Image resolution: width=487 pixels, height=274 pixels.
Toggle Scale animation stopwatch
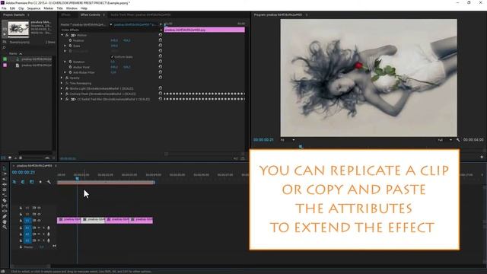tap(71, 46)
